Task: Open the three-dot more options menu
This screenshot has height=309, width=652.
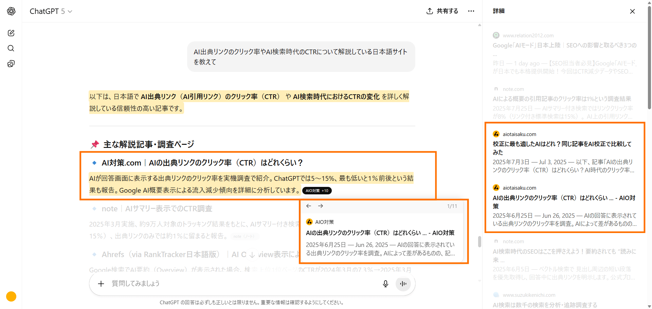Action: coord(471,11)
